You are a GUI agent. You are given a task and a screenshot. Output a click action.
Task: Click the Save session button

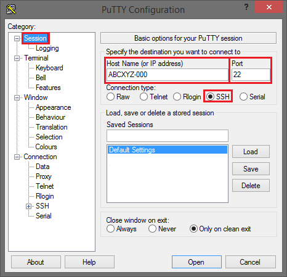251,169
